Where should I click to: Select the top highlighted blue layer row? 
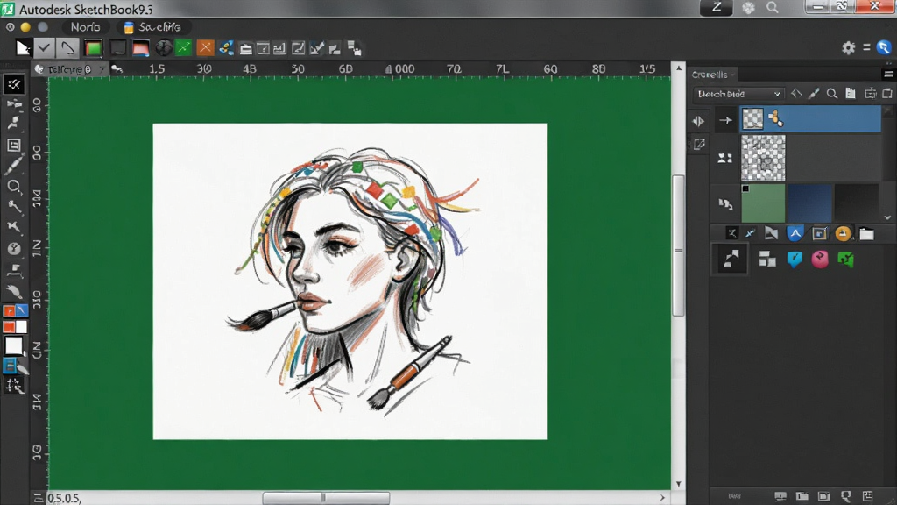[810, 119]
